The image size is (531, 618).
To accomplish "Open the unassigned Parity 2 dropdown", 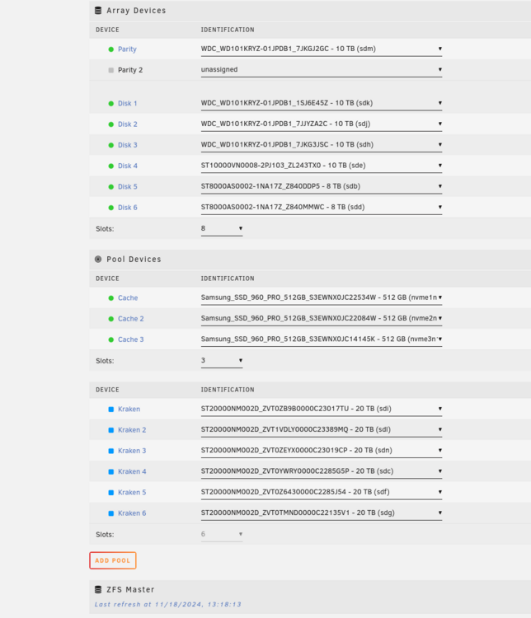I will 322,70.
